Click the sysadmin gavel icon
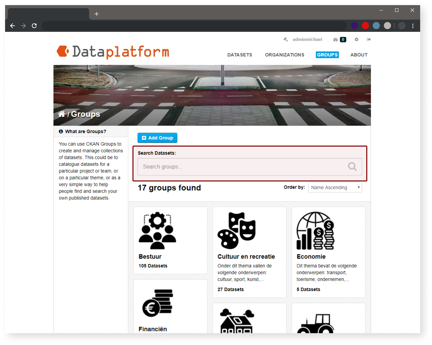 [286, 40]
